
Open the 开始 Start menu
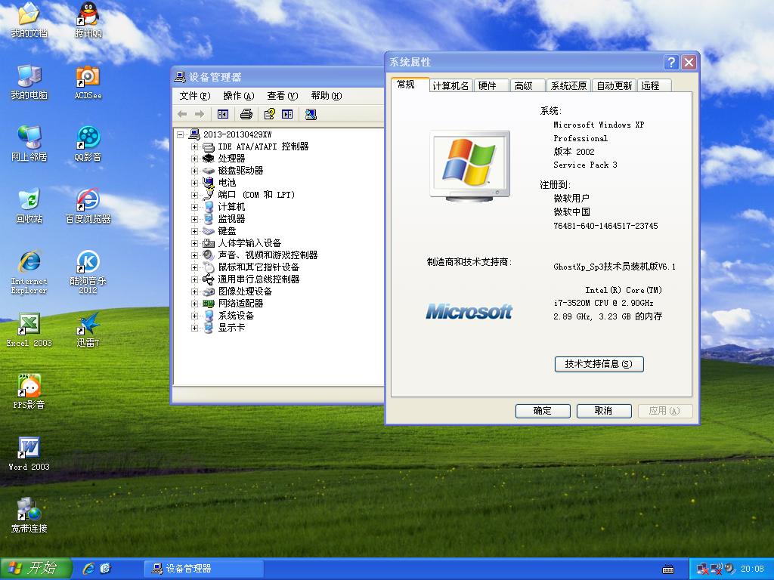coord(36,569)
